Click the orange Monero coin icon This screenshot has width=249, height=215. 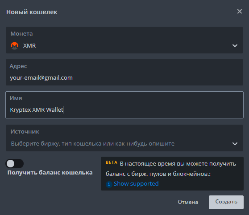pos(14,46)
